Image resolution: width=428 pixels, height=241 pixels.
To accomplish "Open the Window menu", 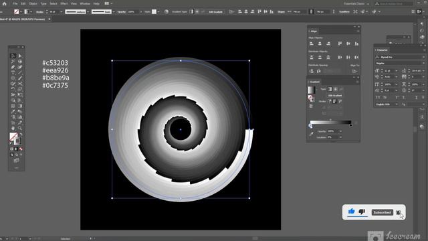I will 85,3.
